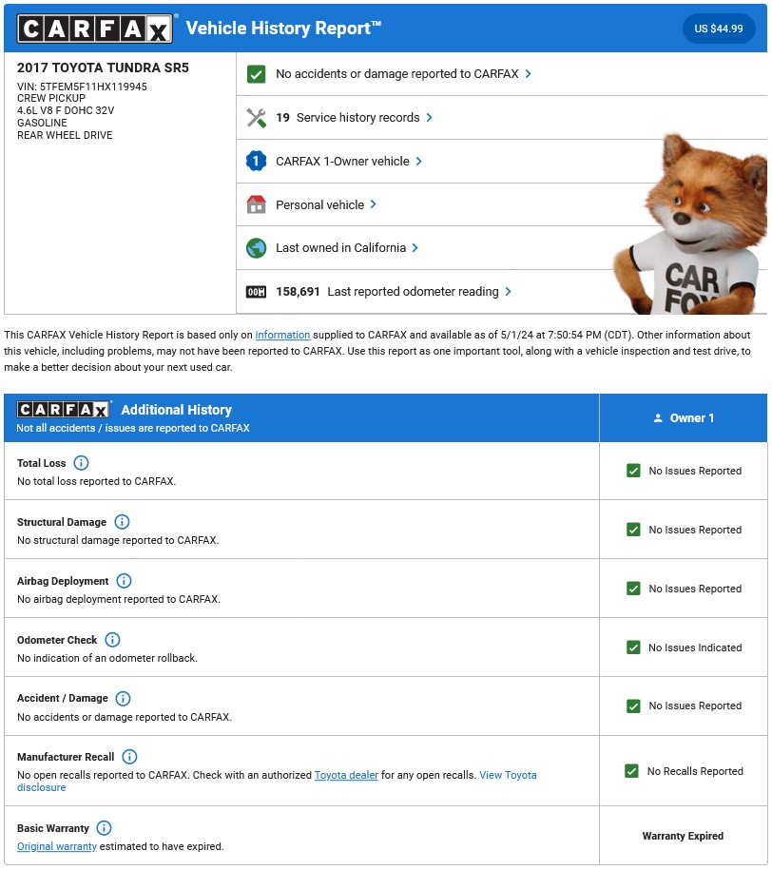
Task: Expand the Personal vehicle chevron
Action: pos(373,204)
